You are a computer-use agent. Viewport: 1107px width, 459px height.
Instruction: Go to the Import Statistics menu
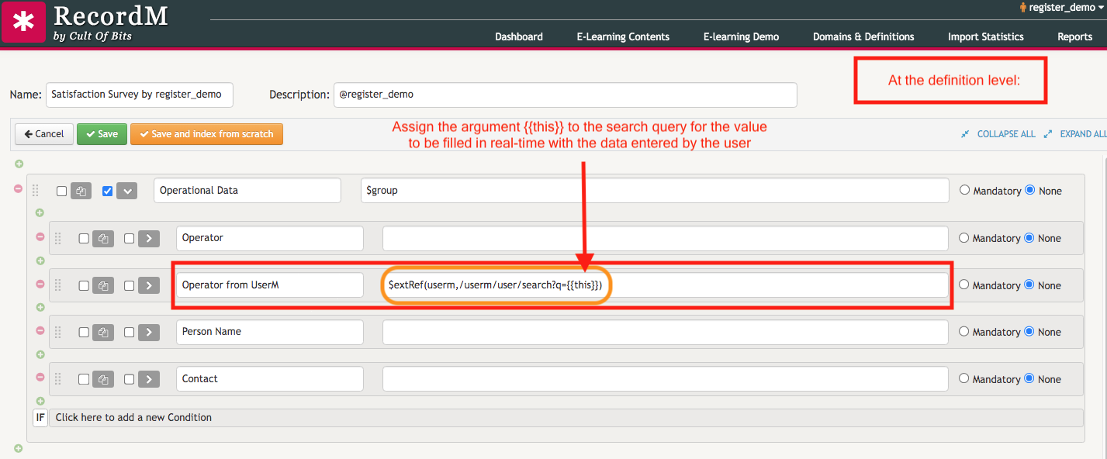click(x=986, y=36)
